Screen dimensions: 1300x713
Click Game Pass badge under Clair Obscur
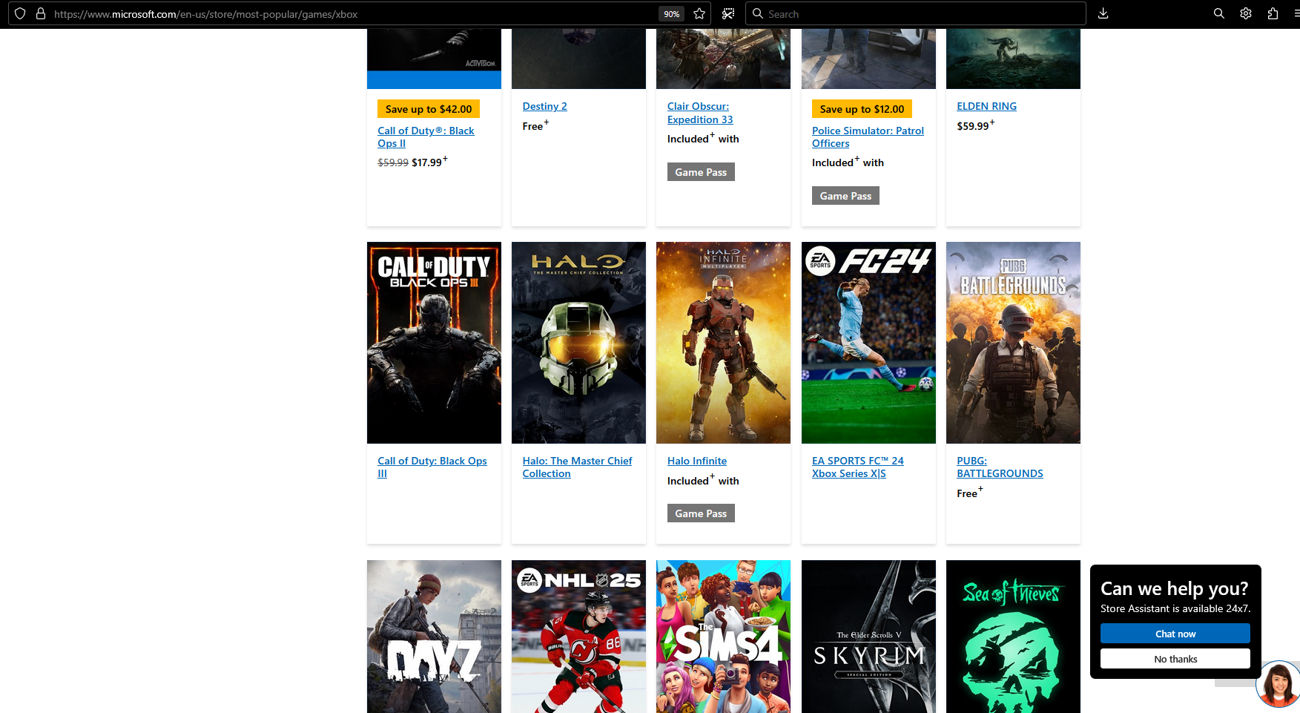tap(701, 172)
